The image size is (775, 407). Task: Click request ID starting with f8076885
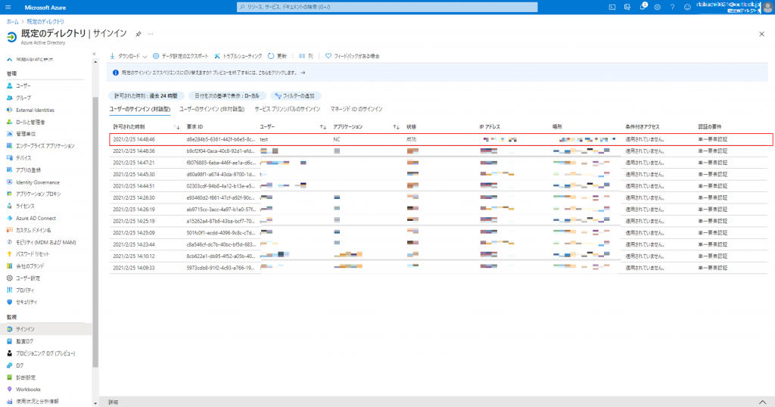pyautogui.click(x=221, y=163)
